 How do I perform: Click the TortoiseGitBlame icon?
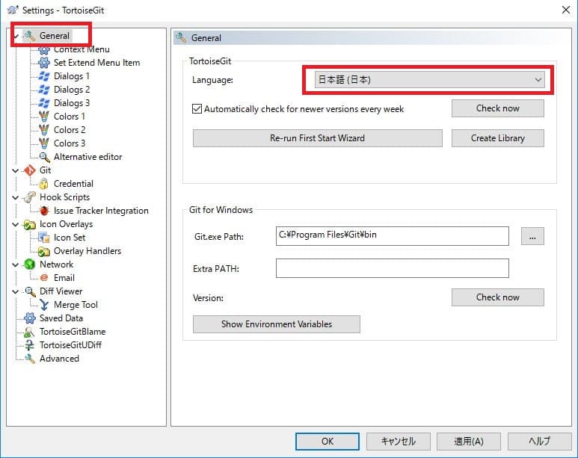click(x=30, y=332)
